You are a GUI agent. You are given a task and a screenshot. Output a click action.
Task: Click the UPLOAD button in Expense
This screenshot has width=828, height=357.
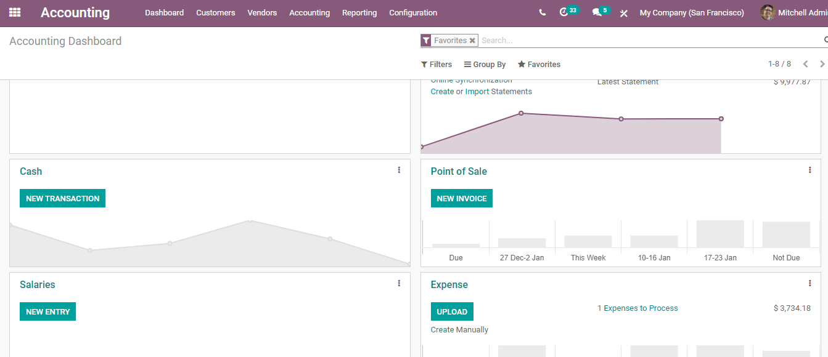[x=452, y=311]
